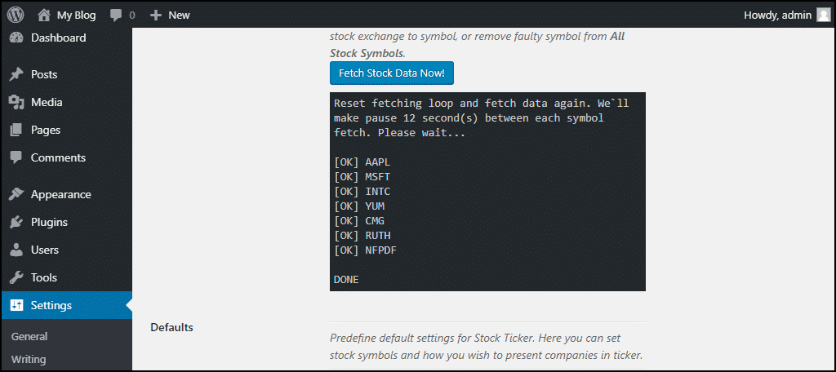Open the My Blog home icon
The width and height of the screenshot is (836, 372).
pos(44,15)
